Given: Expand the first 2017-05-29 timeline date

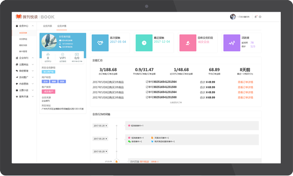Looking at the screenshot, I should click(101, 126).
